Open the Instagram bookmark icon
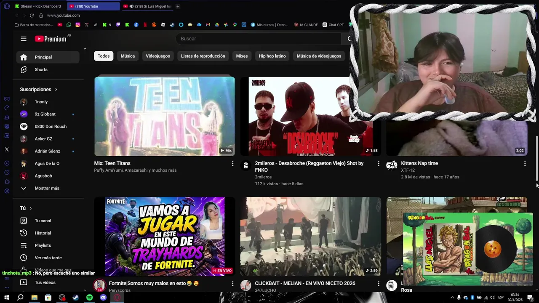 tap(77, 25)
